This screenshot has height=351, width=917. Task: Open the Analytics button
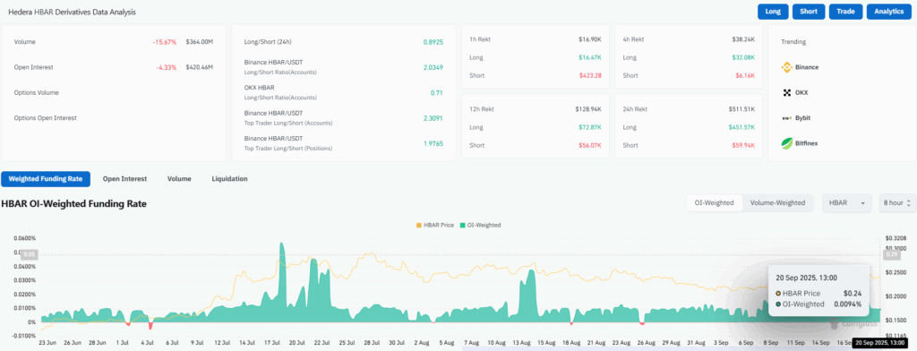889,12
